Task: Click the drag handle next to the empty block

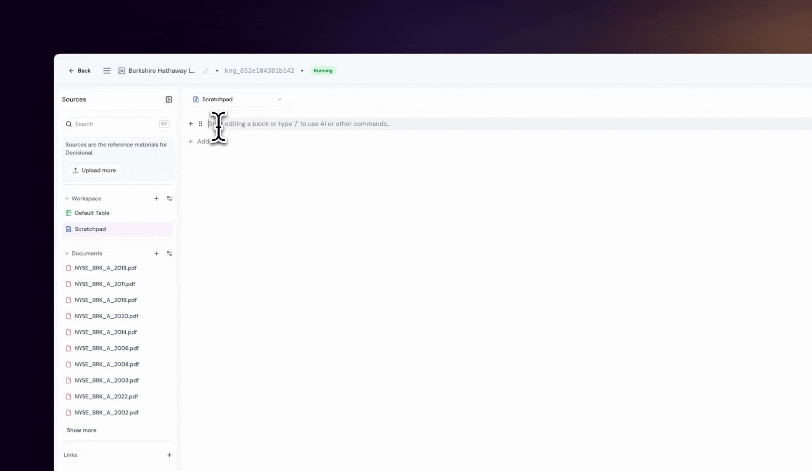Action: 200,124
